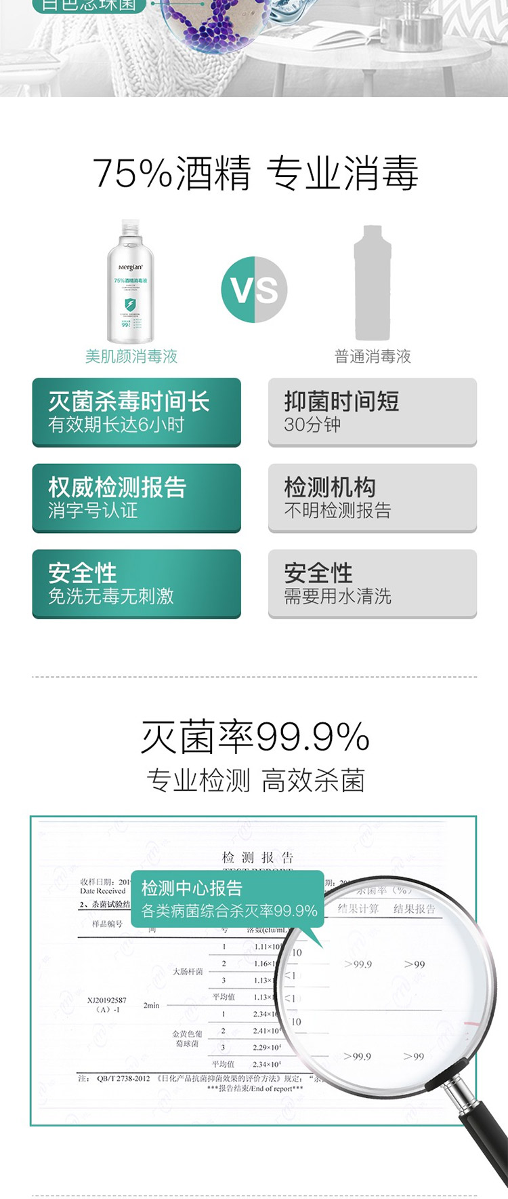Image resolution: width=508 pixels, height=1199 pixels.
Task: Click the 美肌颜消毒液 label
Action: tap(131, 357)
